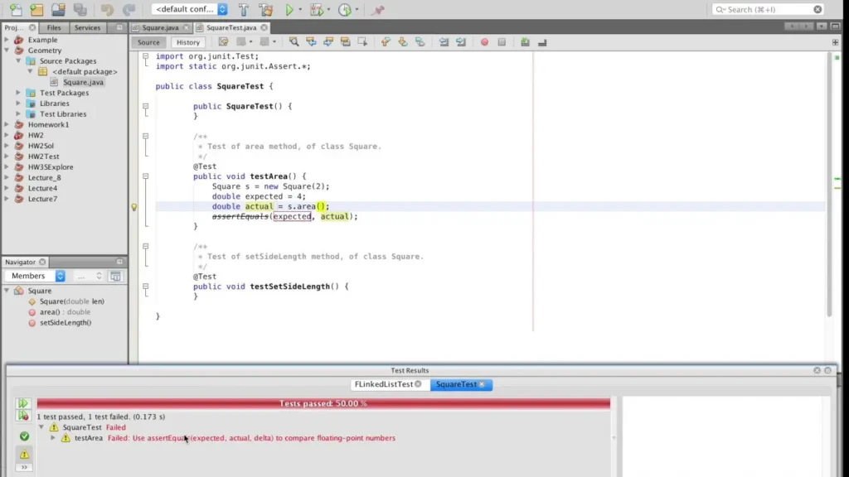Click the Clean and Build icon

point(265,10)
